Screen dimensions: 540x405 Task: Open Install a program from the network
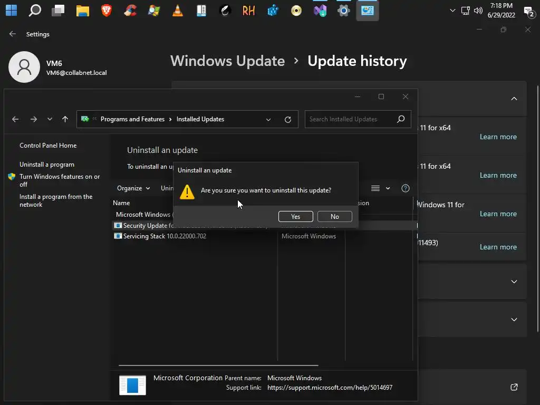point(56,200)
